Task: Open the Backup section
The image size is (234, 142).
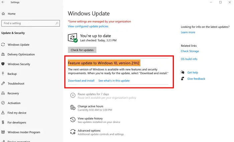Action: pyautogui.click(x=12, y=74)
